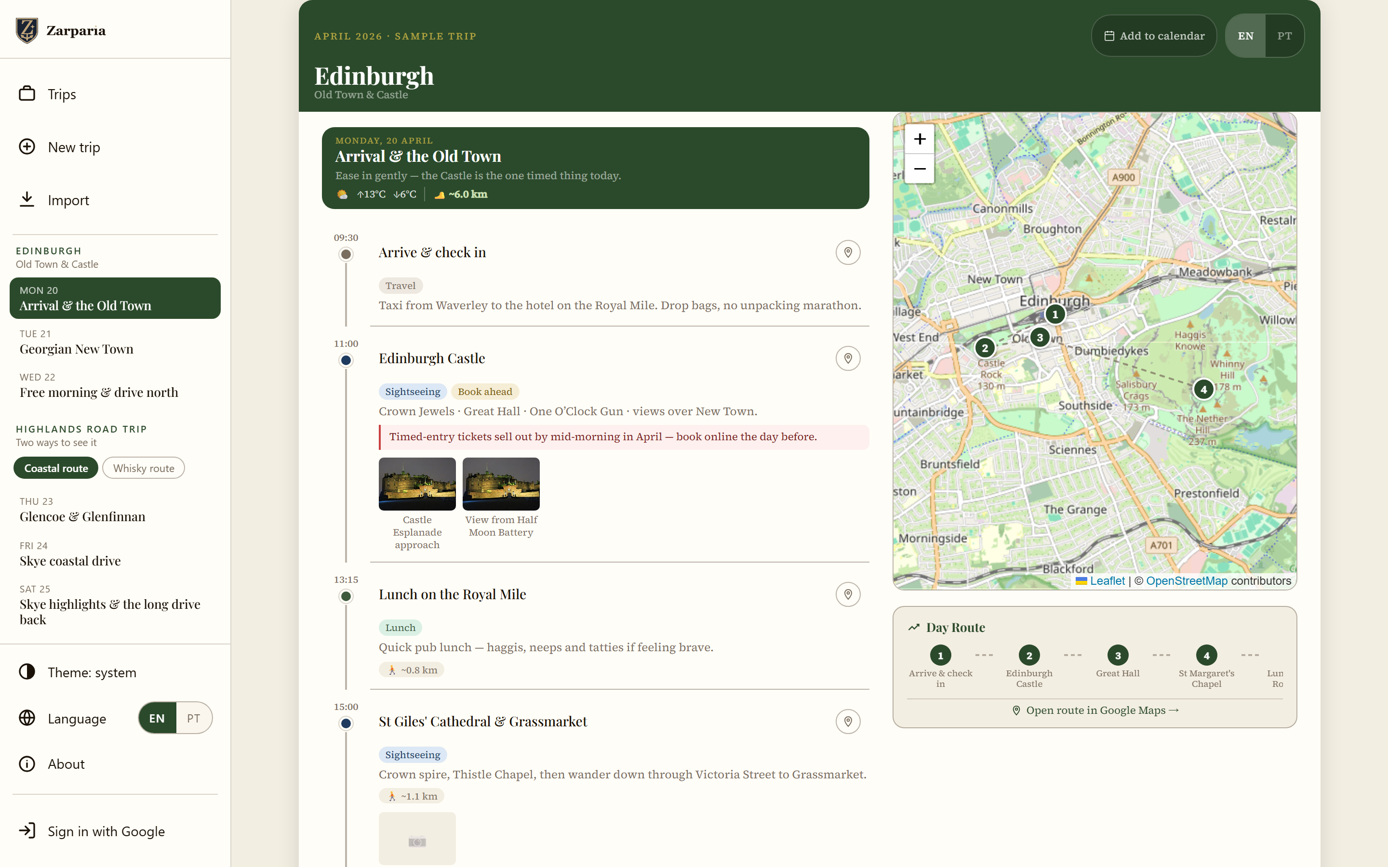Open the Trips suitcase icon
Screen dimensions: 1388x867
(27, 93)
